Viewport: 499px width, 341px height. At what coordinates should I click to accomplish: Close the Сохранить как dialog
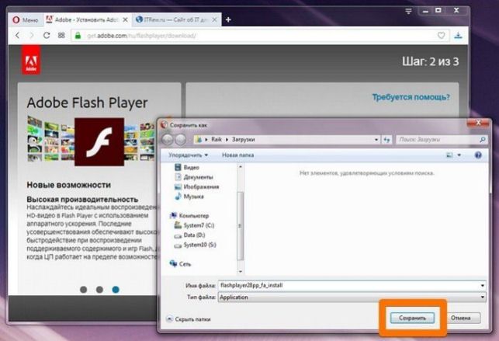point(478,123)
